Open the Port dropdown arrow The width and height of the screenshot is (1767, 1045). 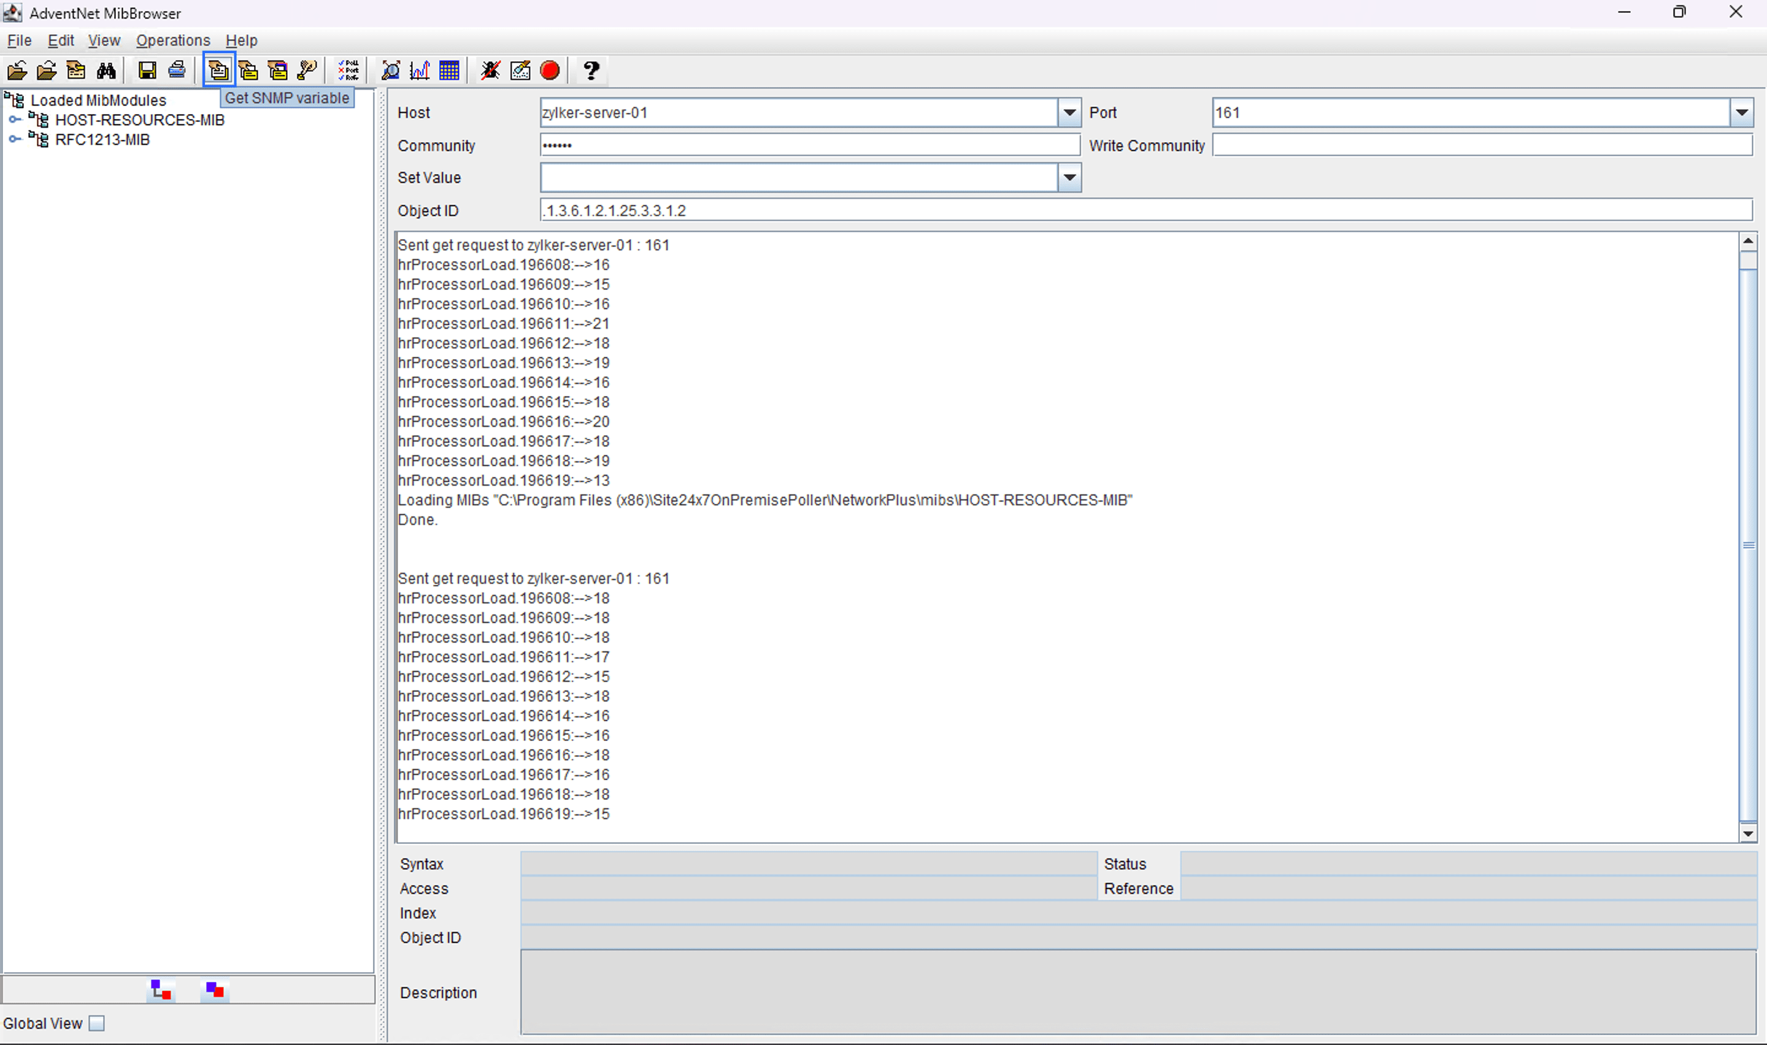click(1742, 113)
